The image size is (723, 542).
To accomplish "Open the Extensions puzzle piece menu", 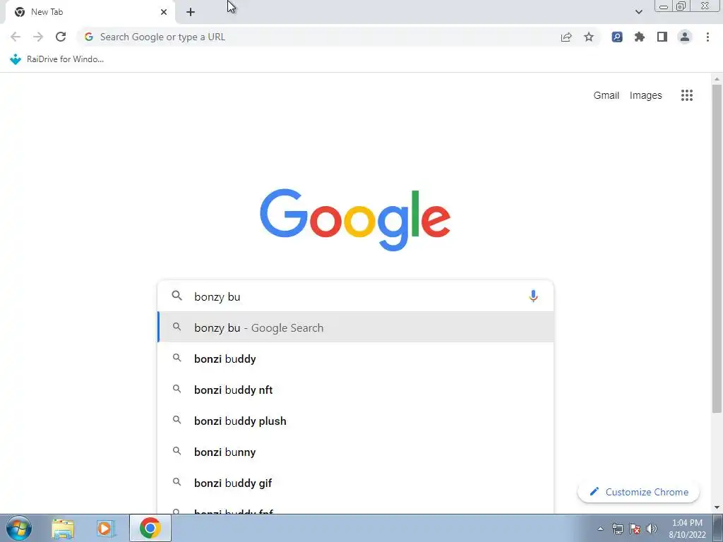I will point(640,37).
